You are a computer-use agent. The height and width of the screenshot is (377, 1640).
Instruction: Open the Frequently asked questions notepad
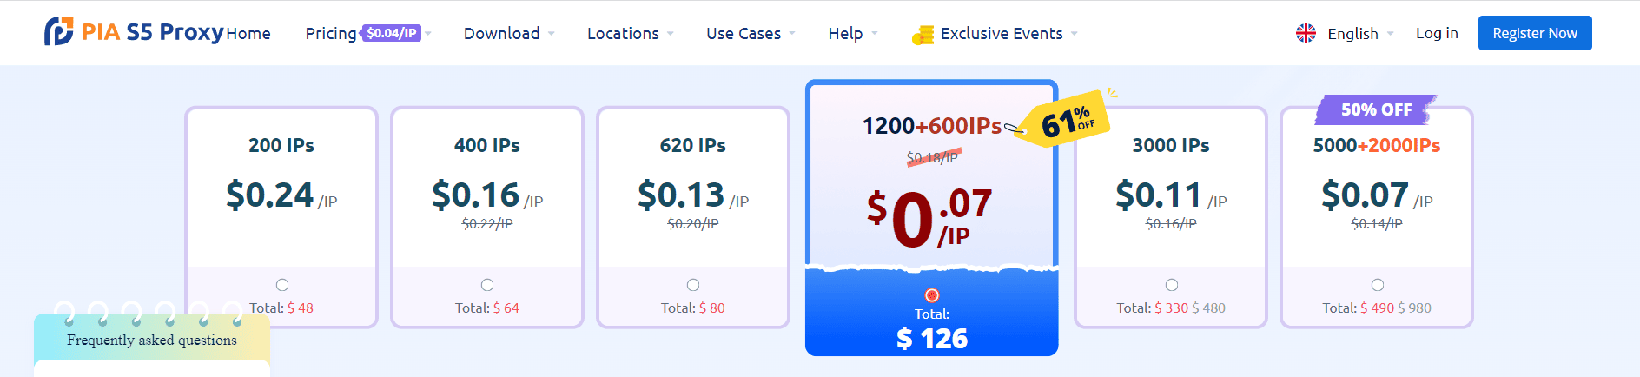tap(152, 340)
